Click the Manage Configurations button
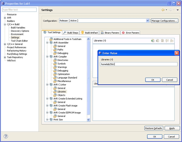Viewport: 182px width, 142px height. (x=164, y=21)
